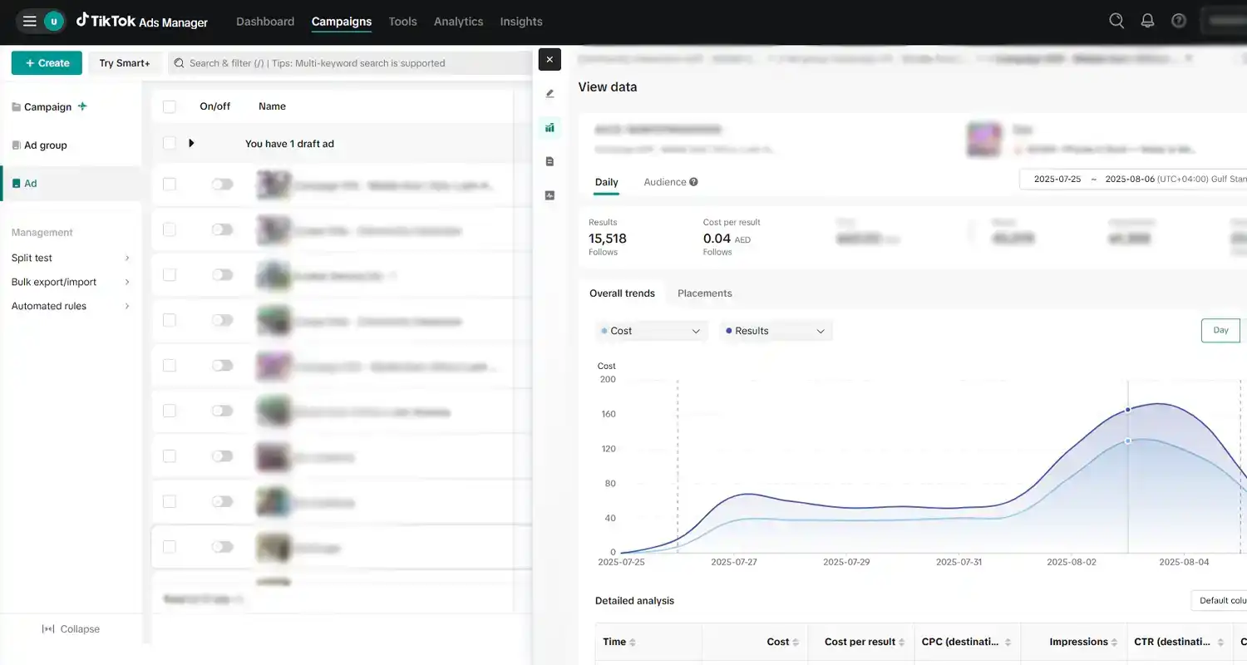
Task: Click the plus icon next to Campaign
Action: pyautogui.click(x=81, y=106)
